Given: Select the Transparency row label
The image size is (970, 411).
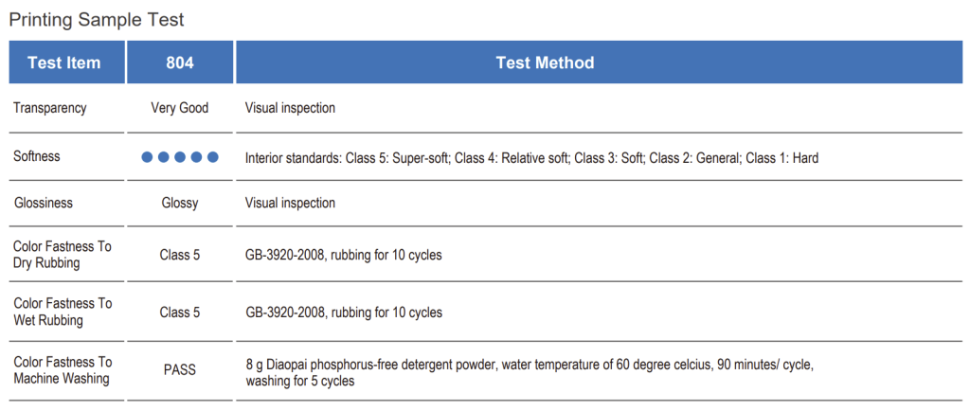Looking at the screenshot, I should (49, 108).
